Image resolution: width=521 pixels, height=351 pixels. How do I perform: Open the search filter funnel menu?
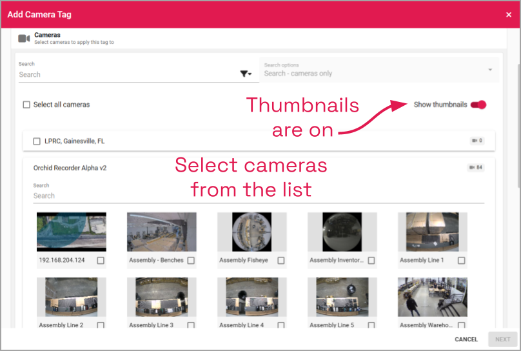246,74
